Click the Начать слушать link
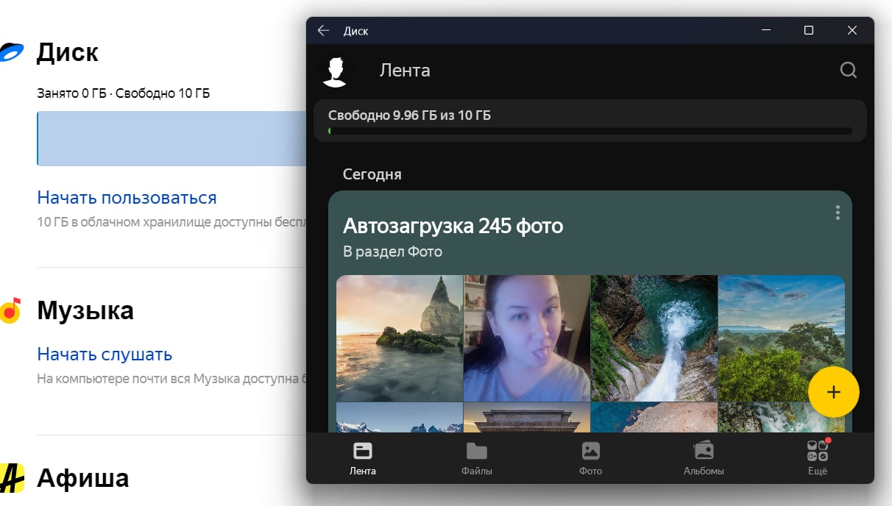This screenshot has width=892, height=506. point(105,354)
